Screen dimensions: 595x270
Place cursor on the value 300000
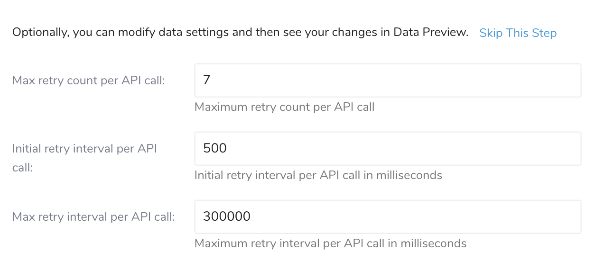[x=226, y=217]
